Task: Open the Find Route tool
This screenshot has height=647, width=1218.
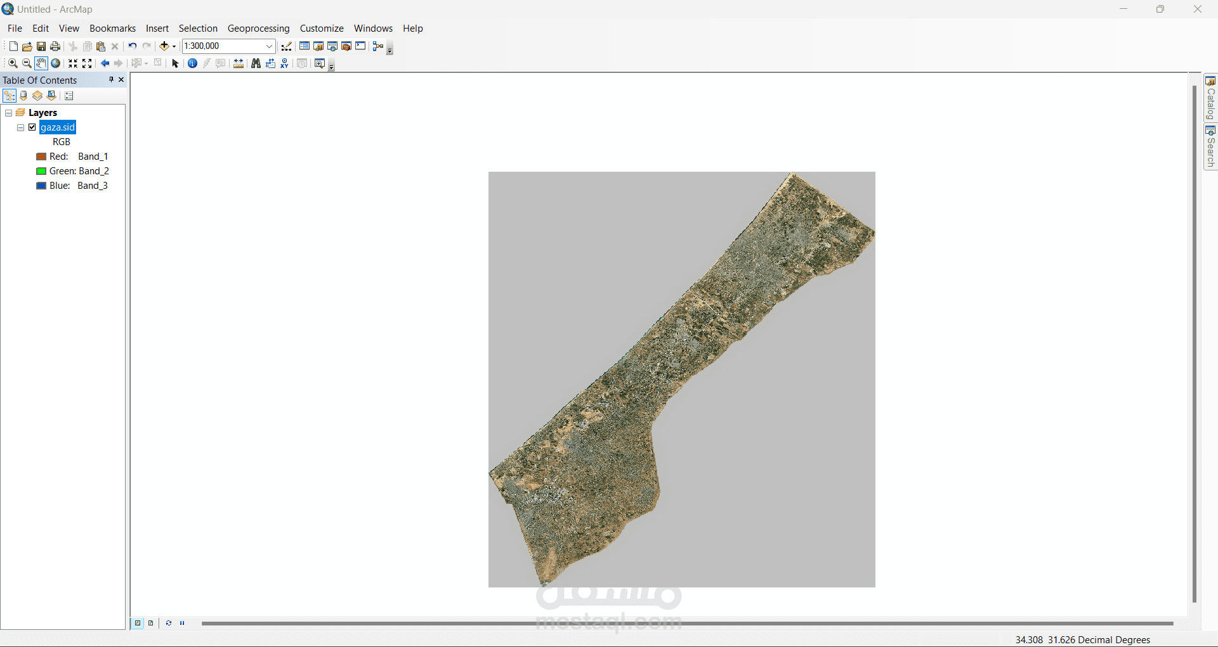Action: coord(270,63)
